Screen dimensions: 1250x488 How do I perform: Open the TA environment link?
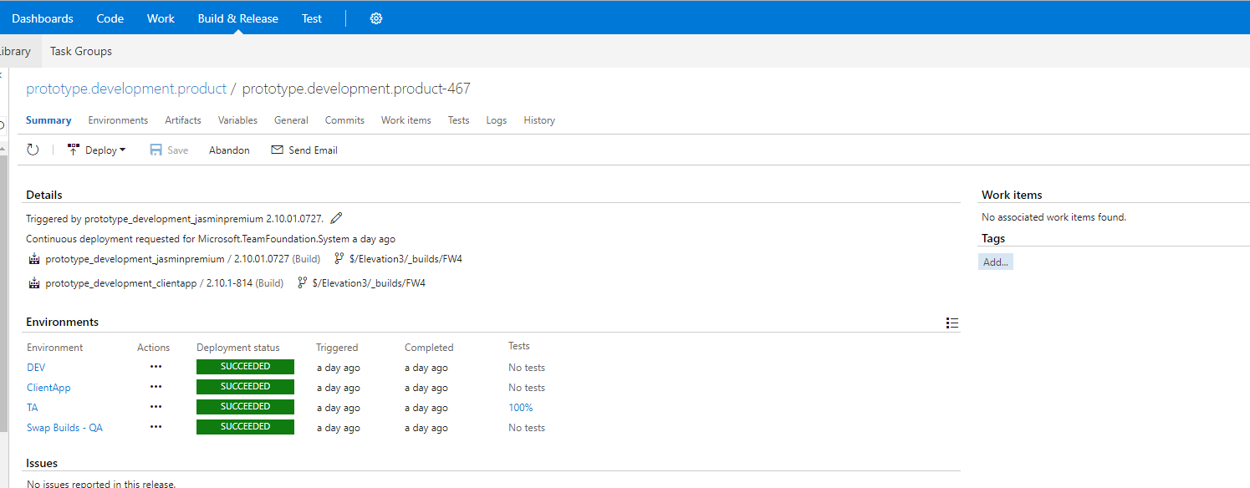pos(33,408)
